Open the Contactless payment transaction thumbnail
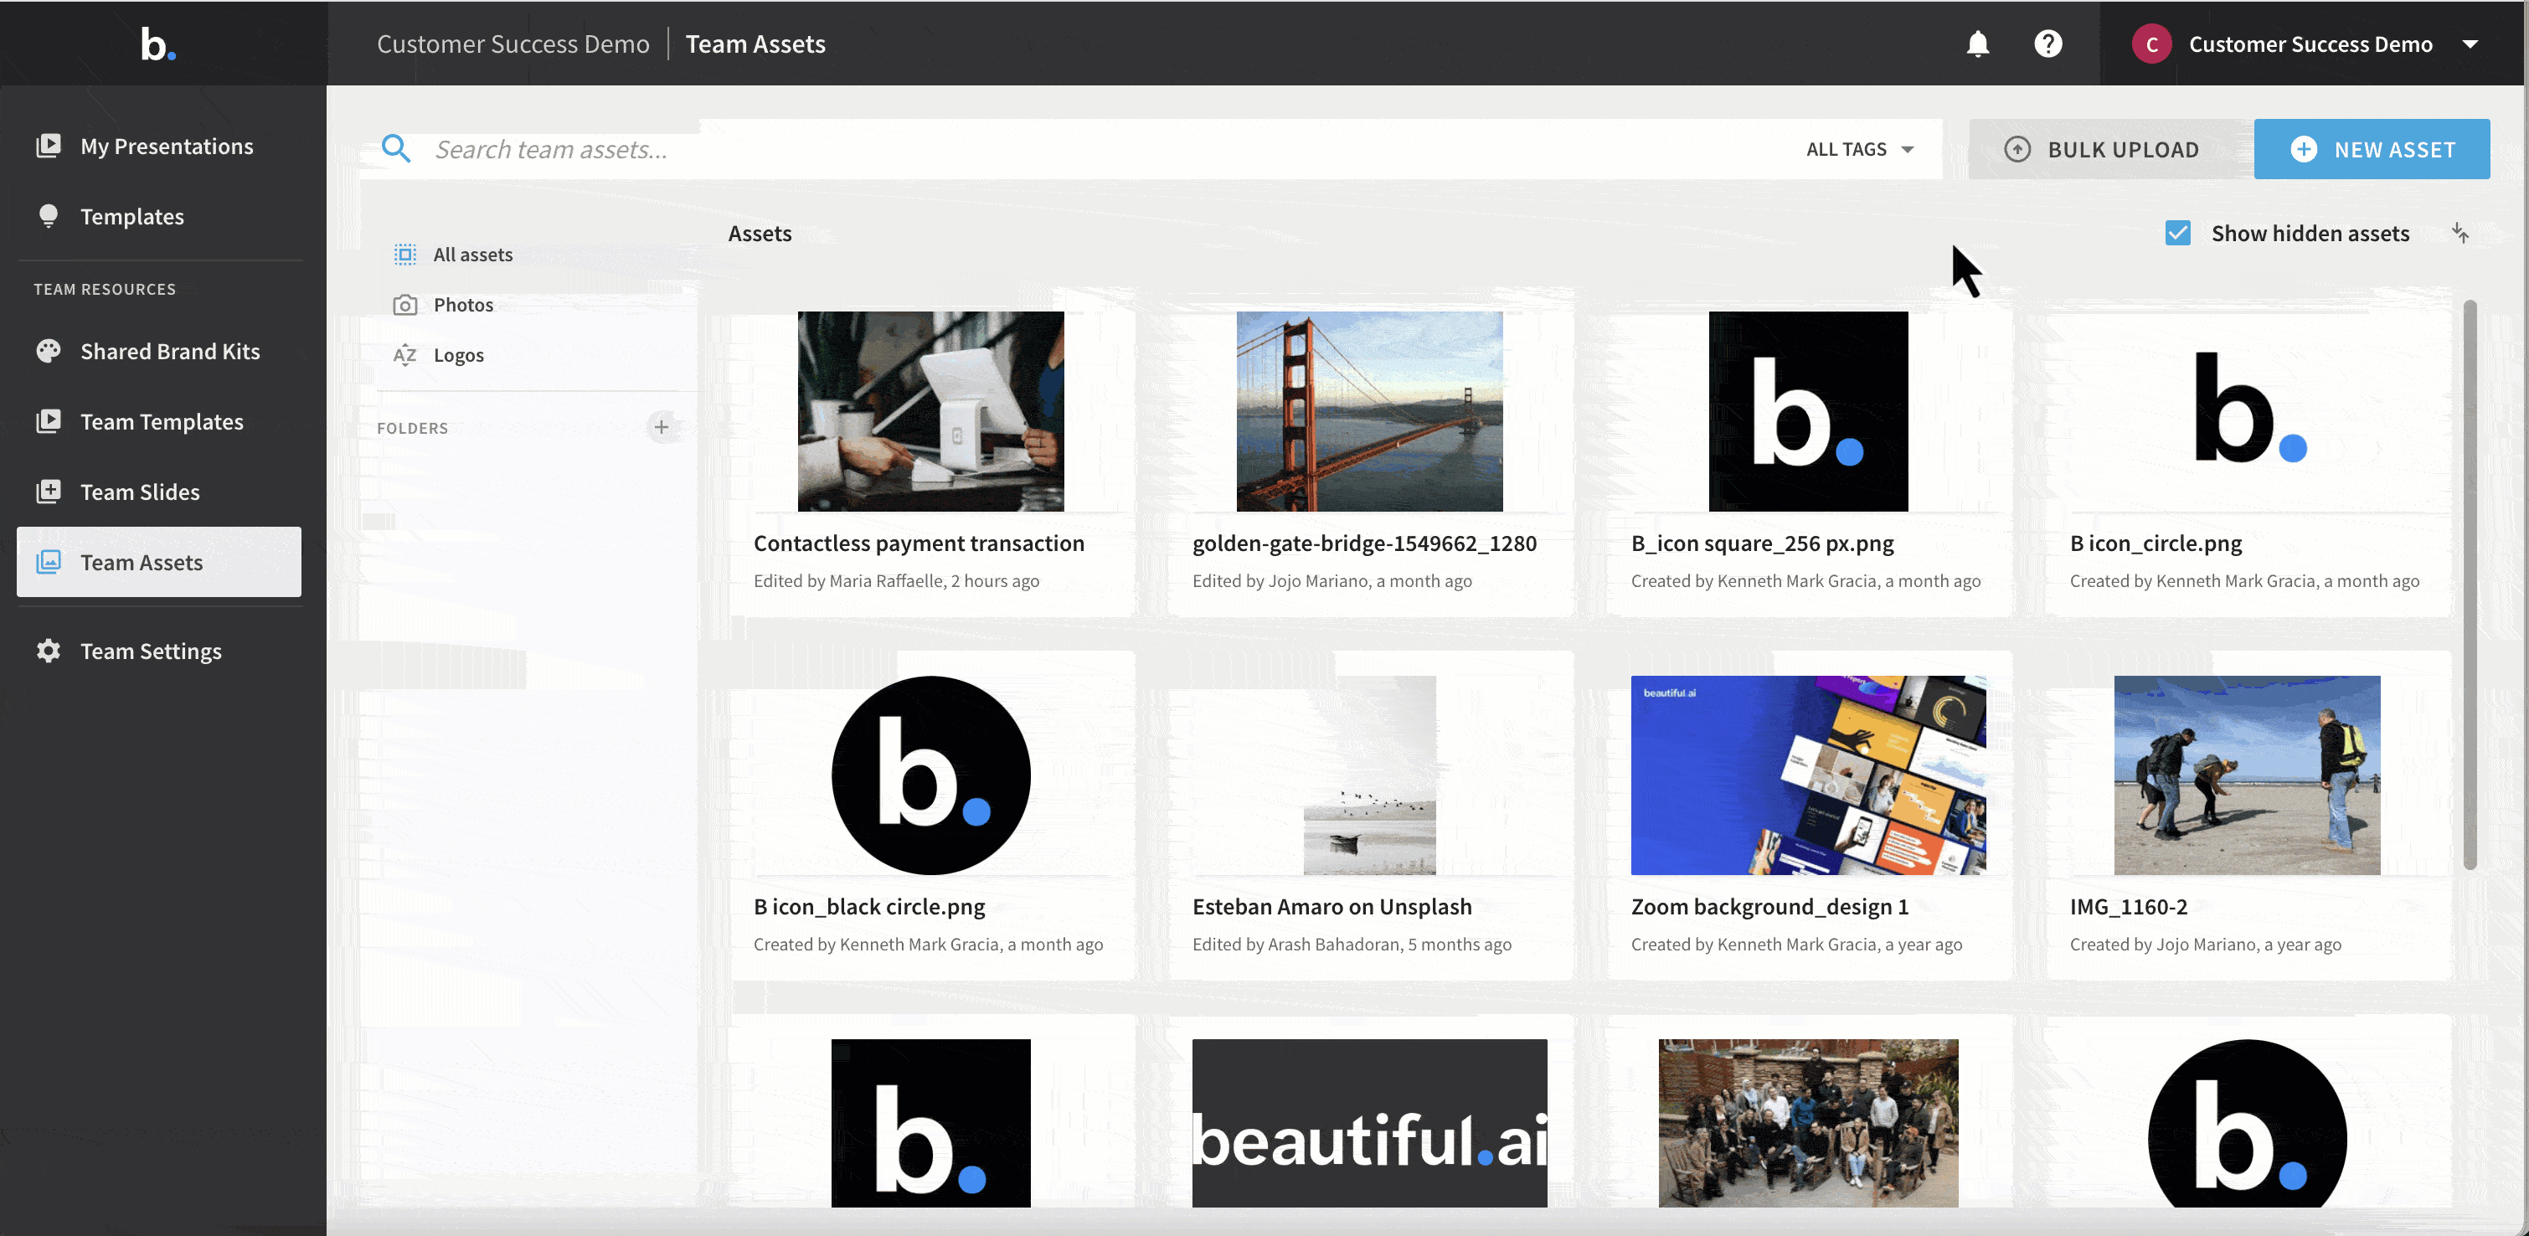Viewport: 2529px width, 1236px height. point(930,411)
